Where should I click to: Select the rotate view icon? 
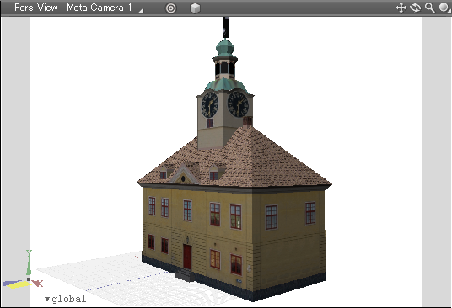[415, 8]
